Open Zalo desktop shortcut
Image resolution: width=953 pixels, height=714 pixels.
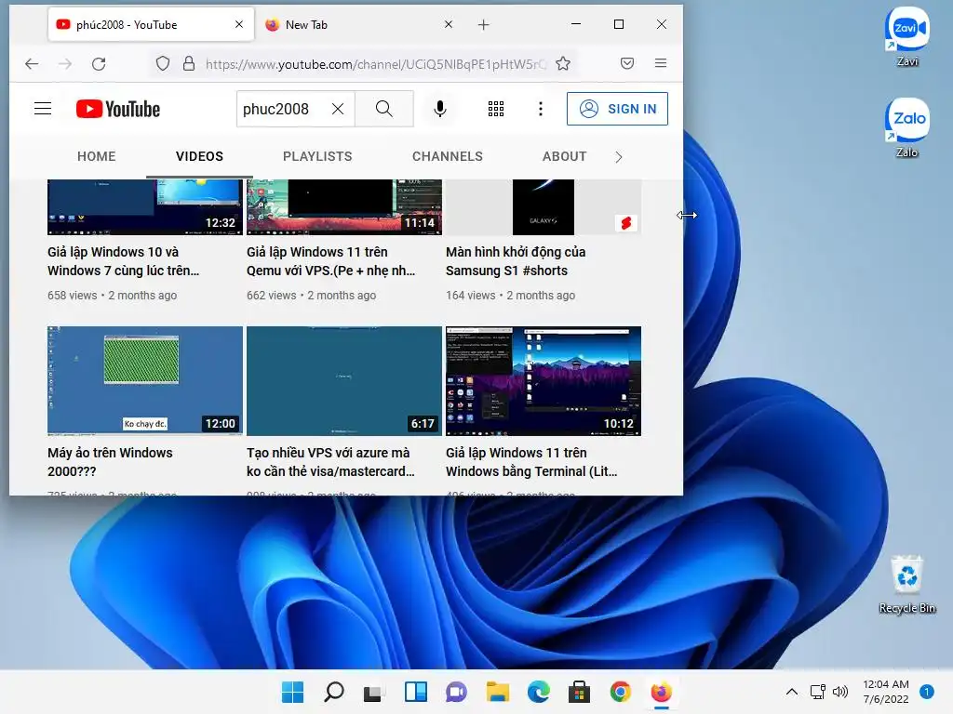906,127
